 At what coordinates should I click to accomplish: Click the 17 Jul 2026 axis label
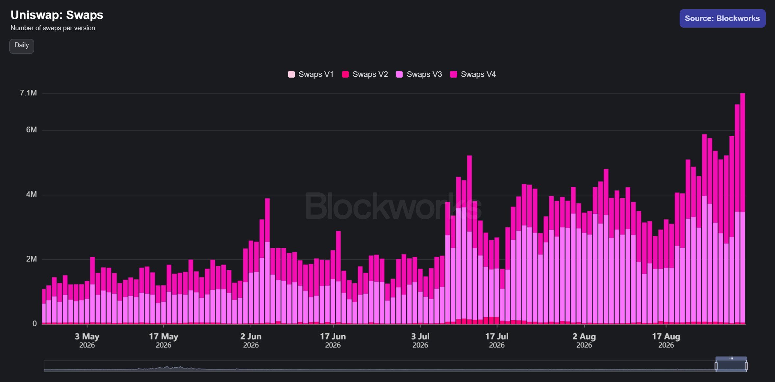pos(497,341)
